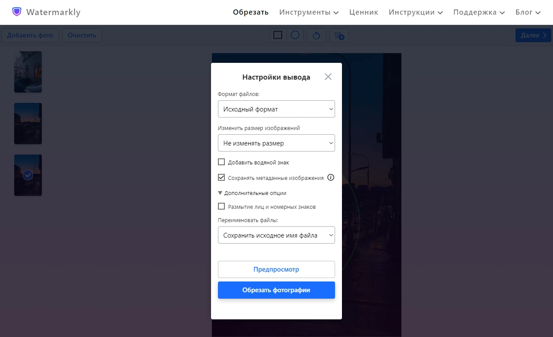Click the Watermarkly brand name link
Image resolution: width=553 pixels, height=337 pixels.
[x=53, y=12]
